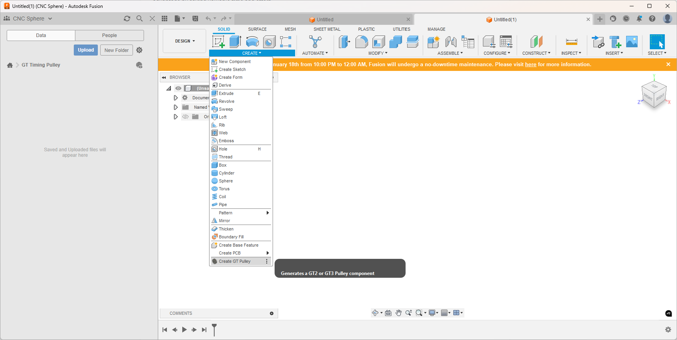The width and height of the screenshot is (677, 340).
Task: Select the Press Pull icon in Modify group
Action: pyautogui.click(x=344, y=42)
